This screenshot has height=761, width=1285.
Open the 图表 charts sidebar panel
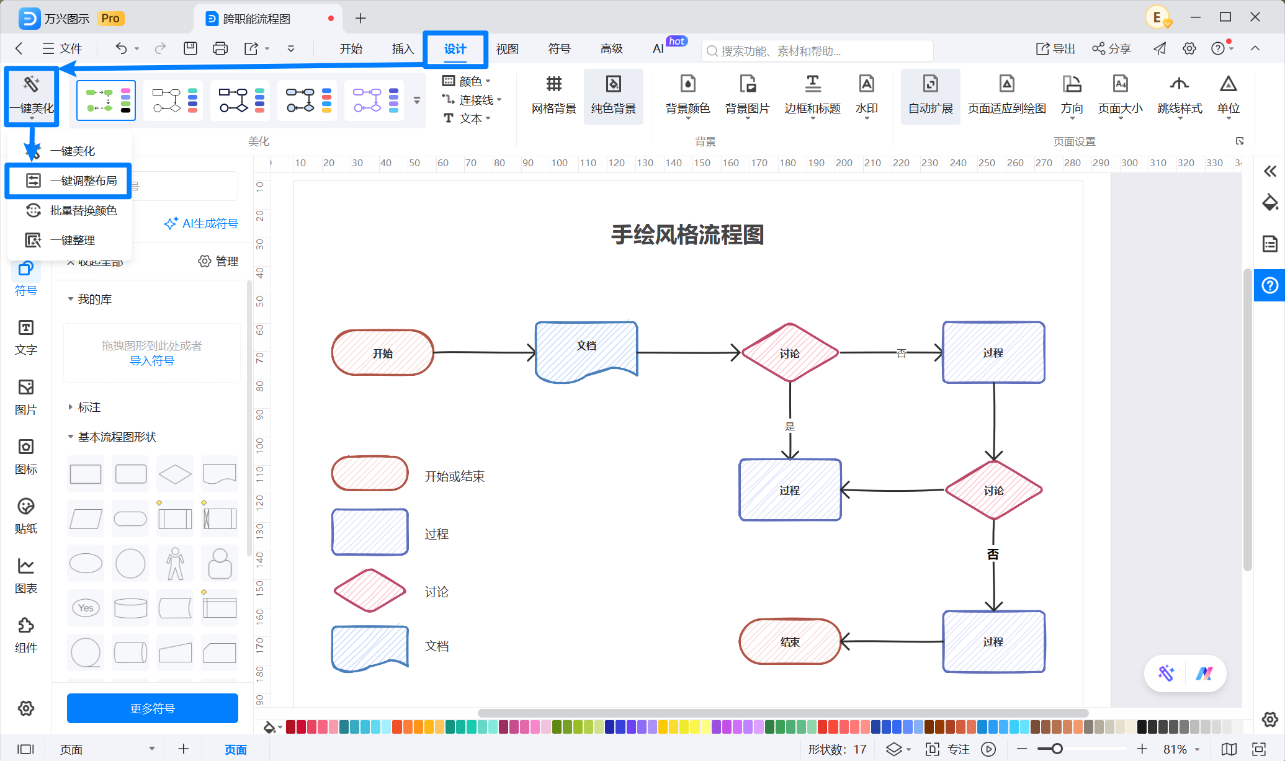(25, 576)
